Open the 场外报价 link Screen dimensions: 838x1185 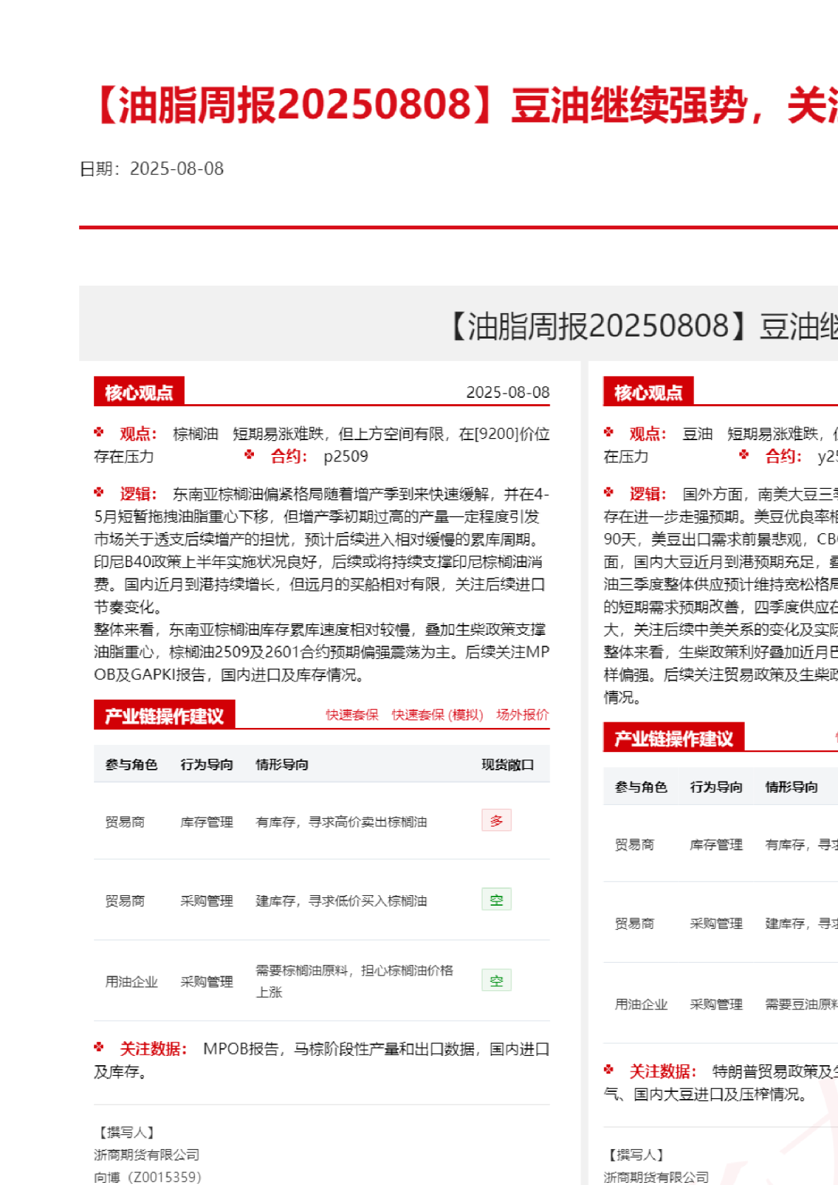coord(522,715)
